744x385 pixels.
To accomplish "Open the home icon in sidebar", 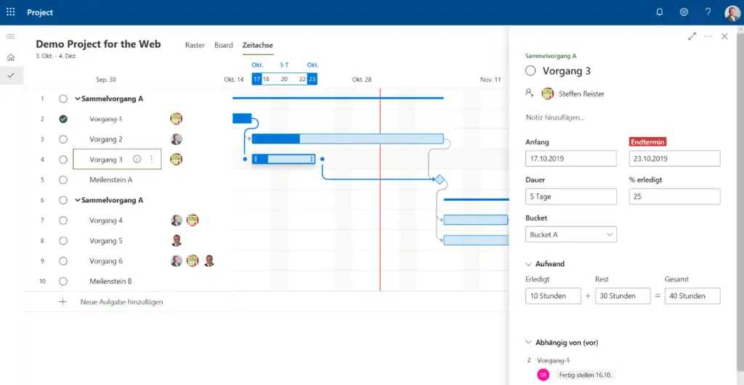I will click(x=11, y=57).
